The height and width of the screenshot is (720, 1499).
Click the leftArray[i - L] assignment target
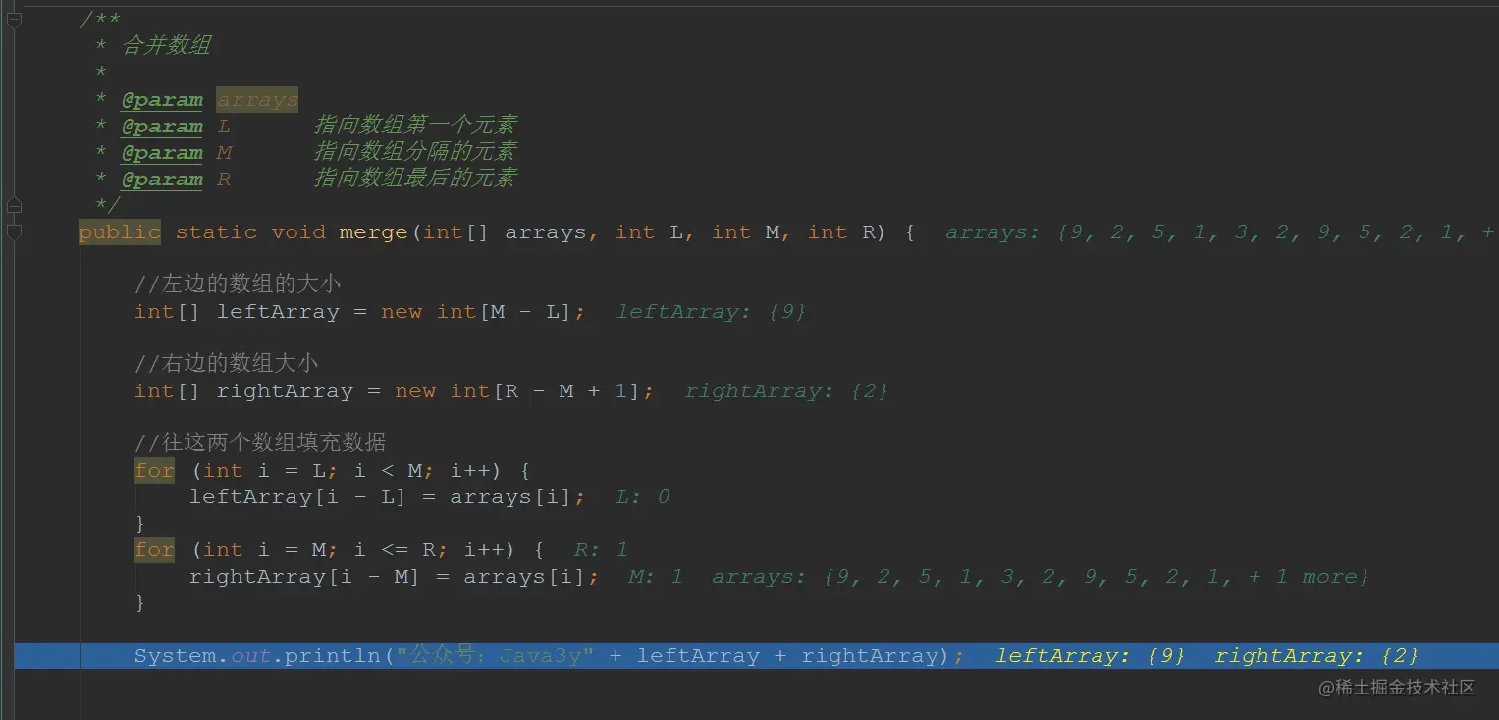(x=297, y=497)
